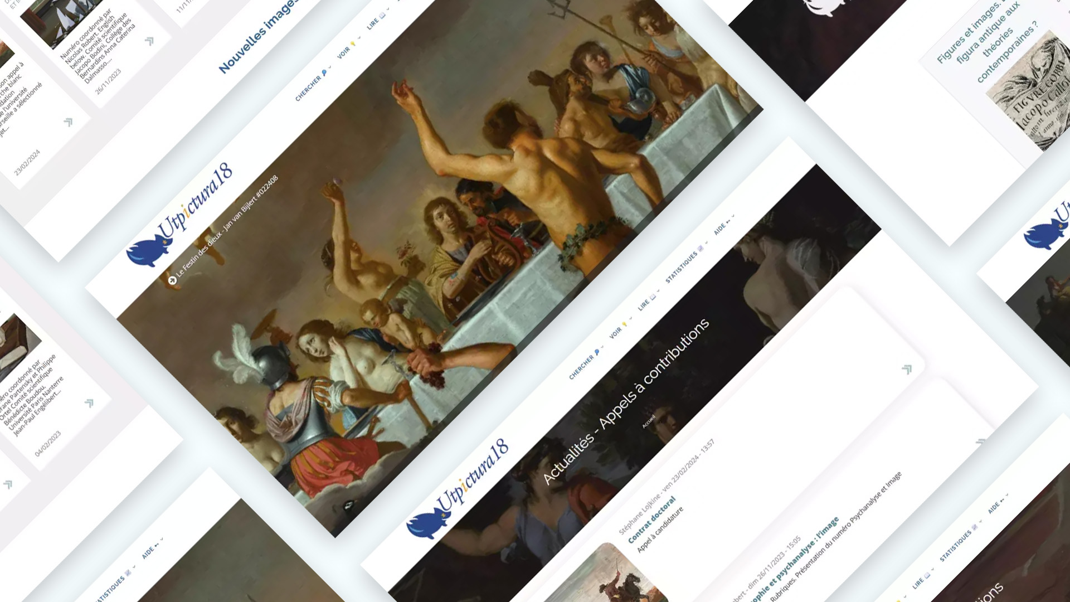Click the lightbulb icon next to VOIR above the painting
Screen dimensions: 1070x602
pyautogui.click(x=353, y=43)
